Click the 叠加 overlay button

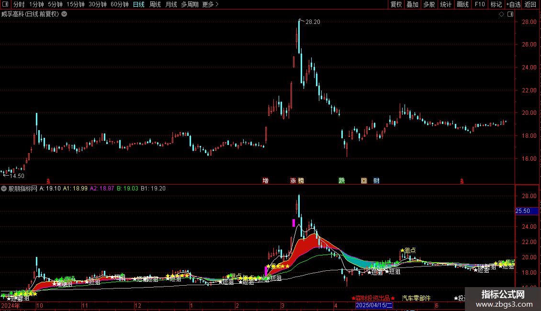click(x=412, y=4)
